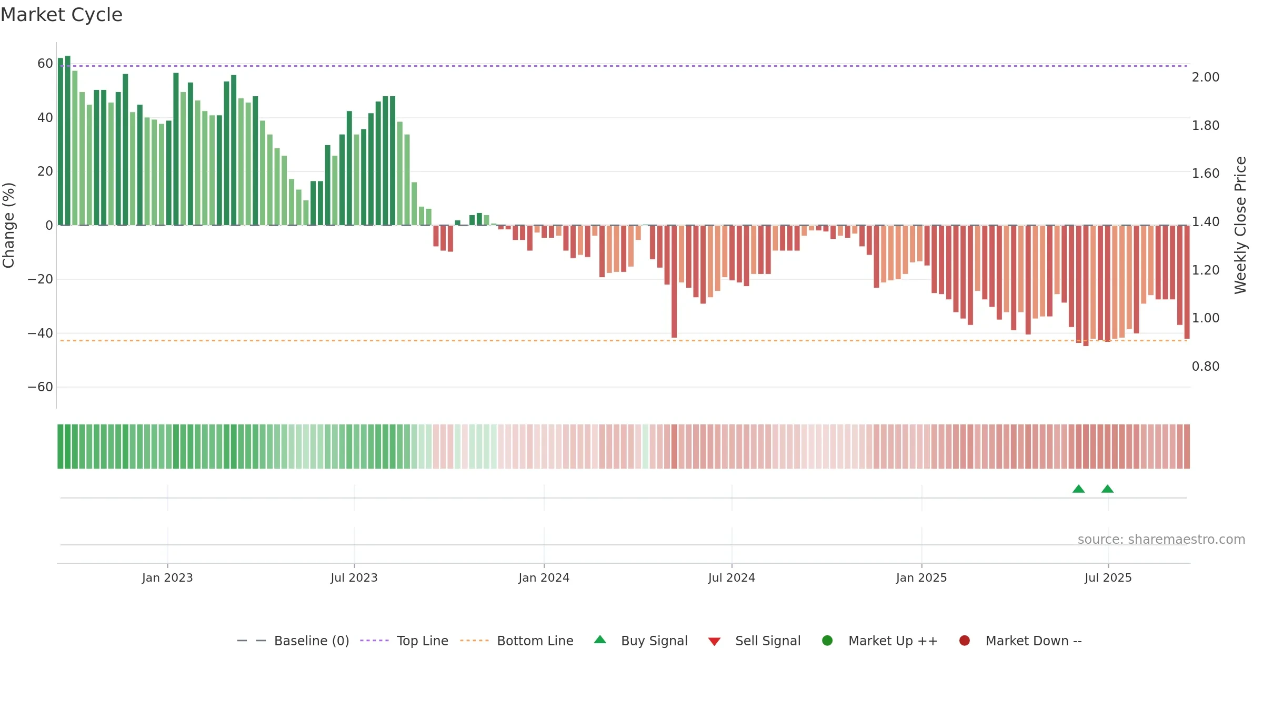Click the Jan 2025 axis label
The width and height of the screenshot is (1263, 710).
coord(921,577)
